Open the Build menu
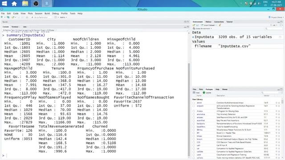This screenshot has width=285, height=160. point(47,13)
